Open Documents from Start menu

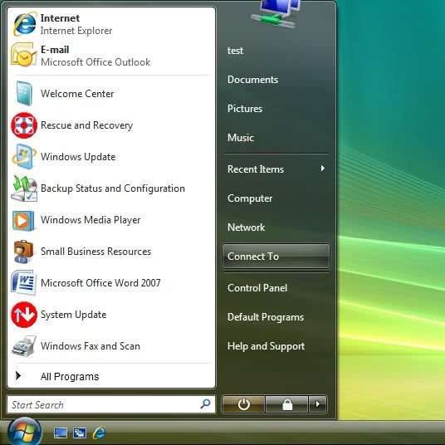tap(252, 80)
